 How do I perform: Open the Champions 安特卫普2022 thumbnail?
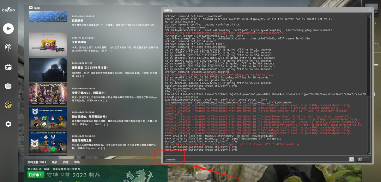coord(48,94)
